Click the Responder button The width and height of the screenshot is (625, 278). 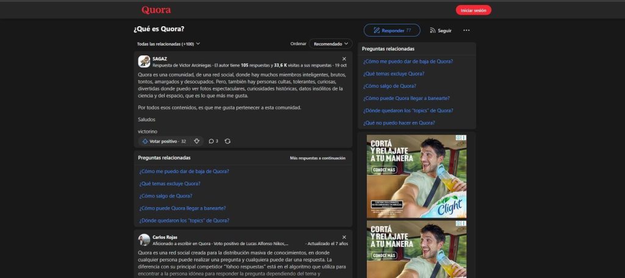(391, 30)
